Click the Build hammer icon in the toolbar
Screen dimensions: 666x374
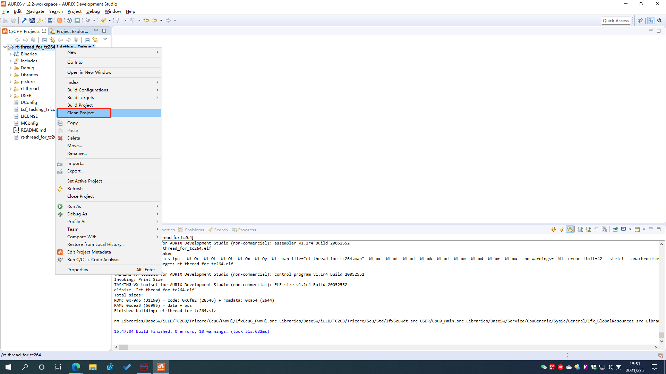(x=24, y=20)
